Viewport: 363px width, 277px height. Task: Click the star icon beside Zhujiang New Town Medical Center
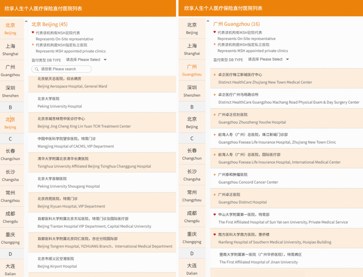coord(215,75)
